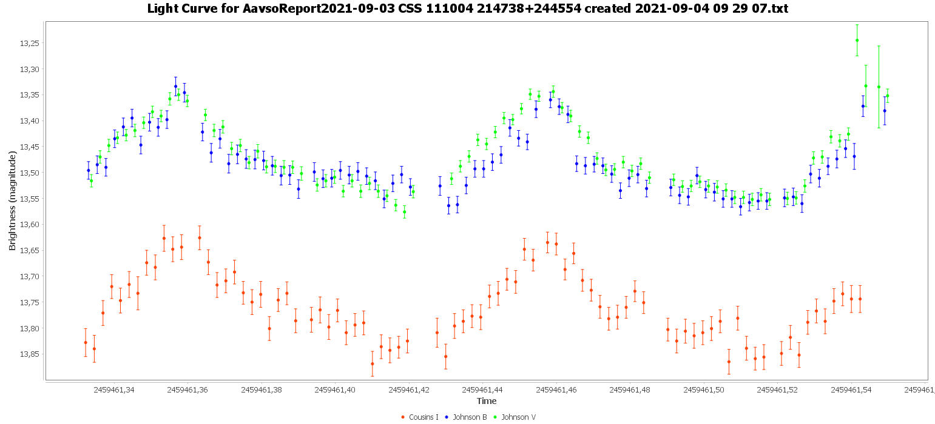Click the Cousins I legend marker
935x424 pixels.
(x=403, y=417)
